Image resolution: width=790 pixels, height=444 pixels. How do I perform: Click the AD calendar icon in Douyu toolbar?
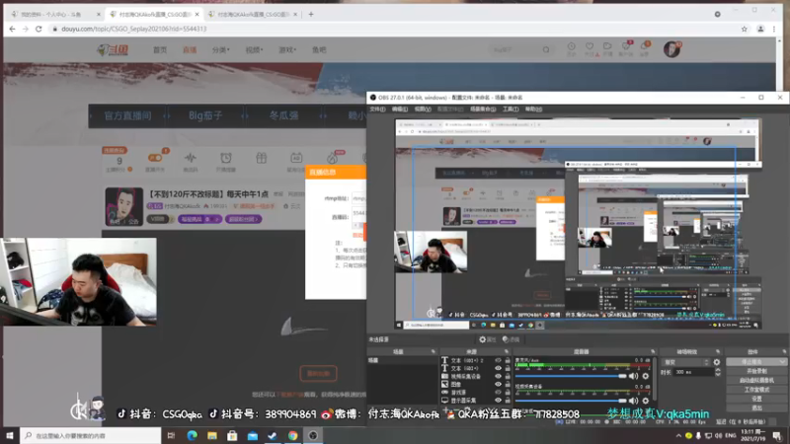pos(296,158)
